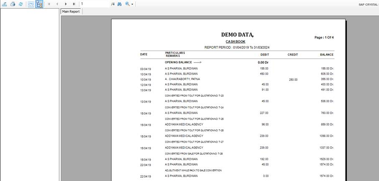379x181 pixels.
Task: Open the Find Text binoculars tool
Action: pyautogui.click(x=119, y=4)
